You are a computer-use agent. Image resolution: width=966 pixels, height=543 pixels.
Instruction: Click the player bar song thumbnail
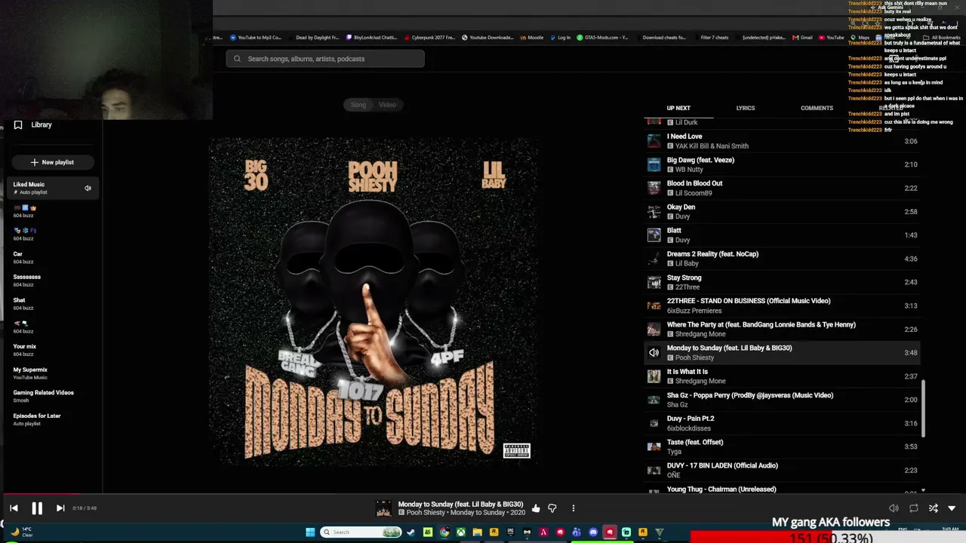click(x=384, y=509)
